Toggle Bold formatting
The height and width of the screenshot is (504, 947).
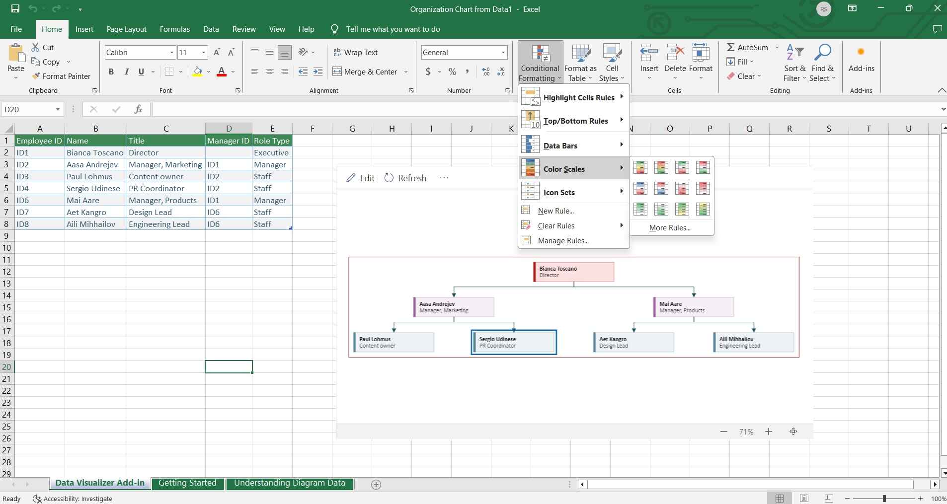point(111,72)
